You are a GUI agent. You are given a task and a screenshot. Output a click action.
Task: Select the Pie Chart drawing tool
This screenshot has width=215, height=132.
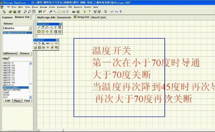[x=51, y=32]
